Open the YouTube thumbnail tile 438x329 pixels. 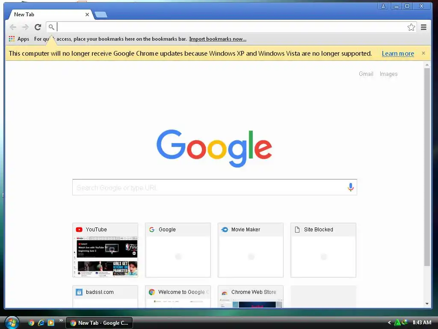pyautogui.click(x=105, y=250)
